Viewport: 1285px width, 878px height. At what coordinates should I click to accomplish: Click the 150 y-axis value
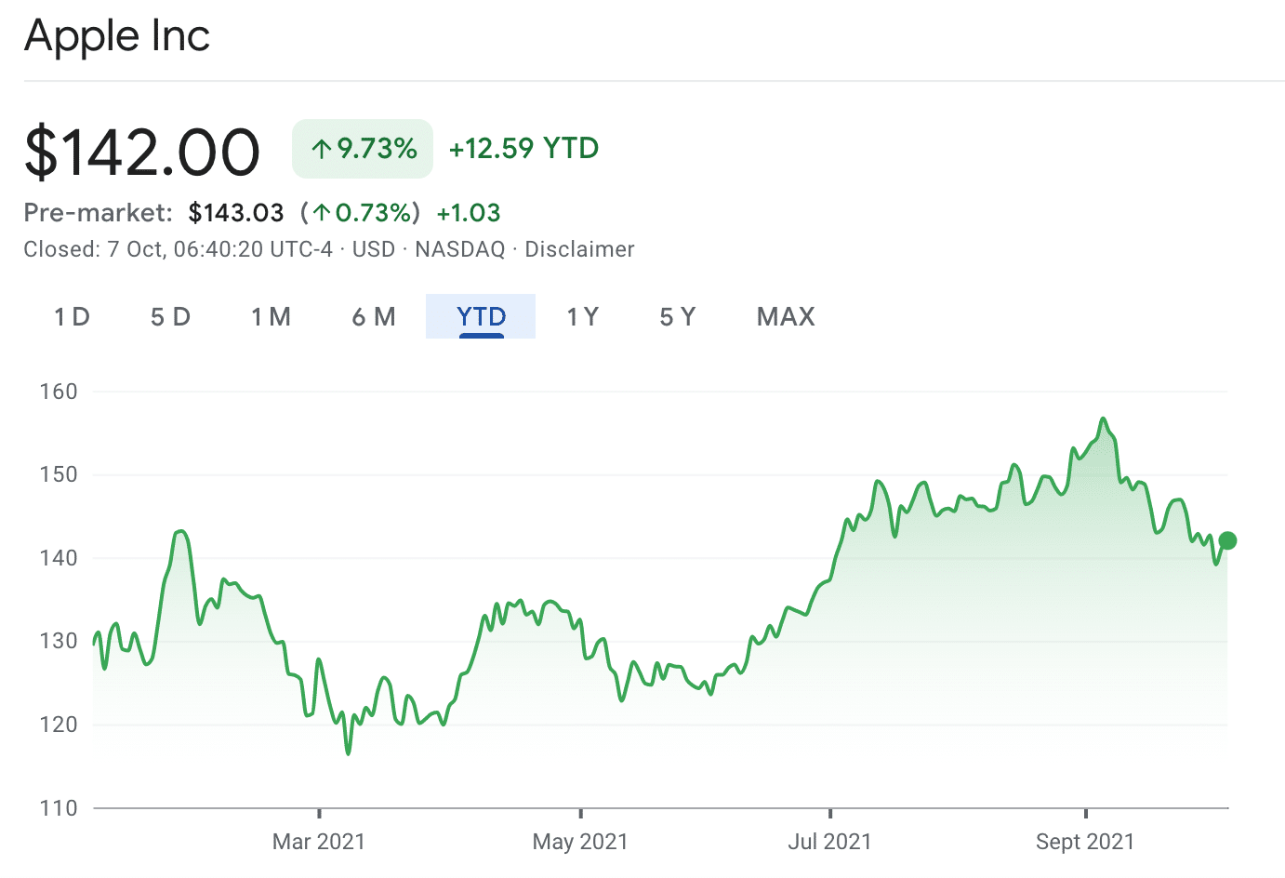(x=59, y=474)
